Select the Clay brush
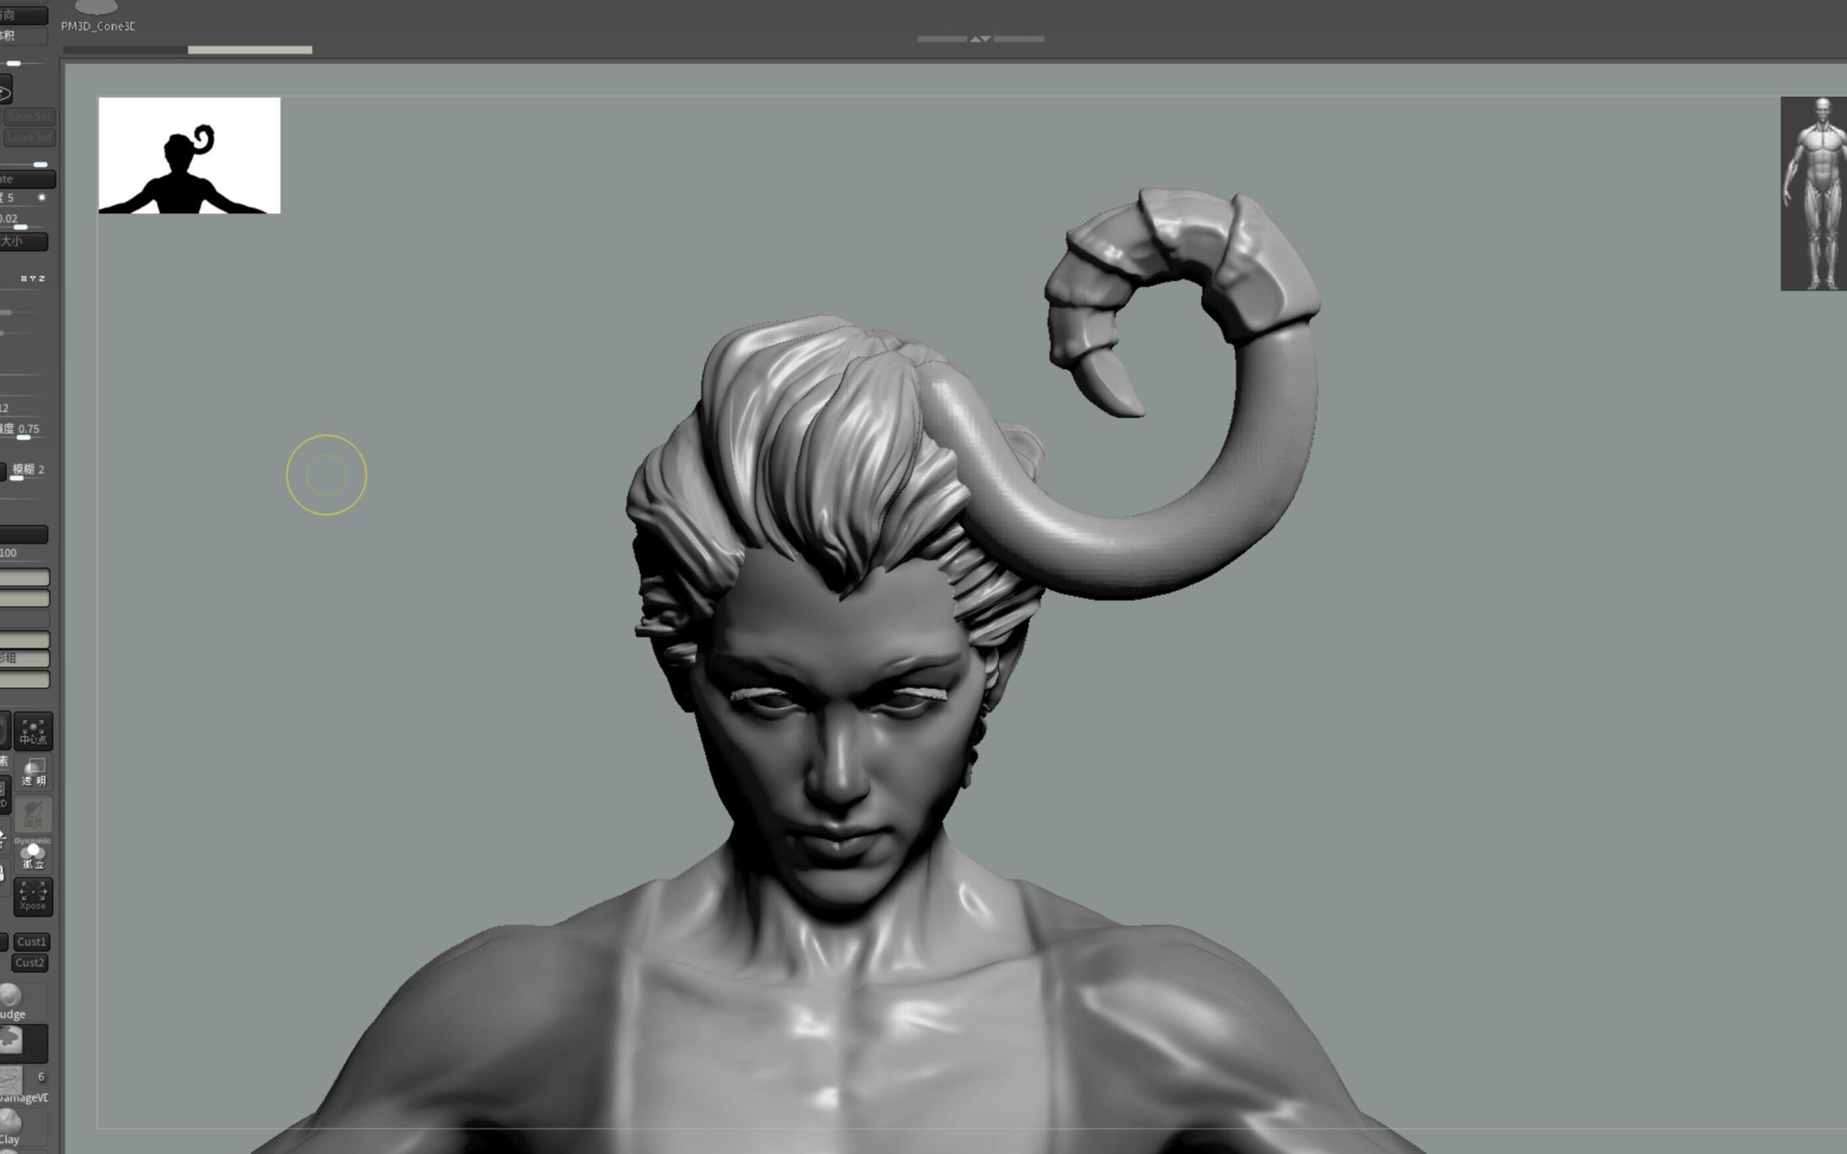 [11, 1126]
